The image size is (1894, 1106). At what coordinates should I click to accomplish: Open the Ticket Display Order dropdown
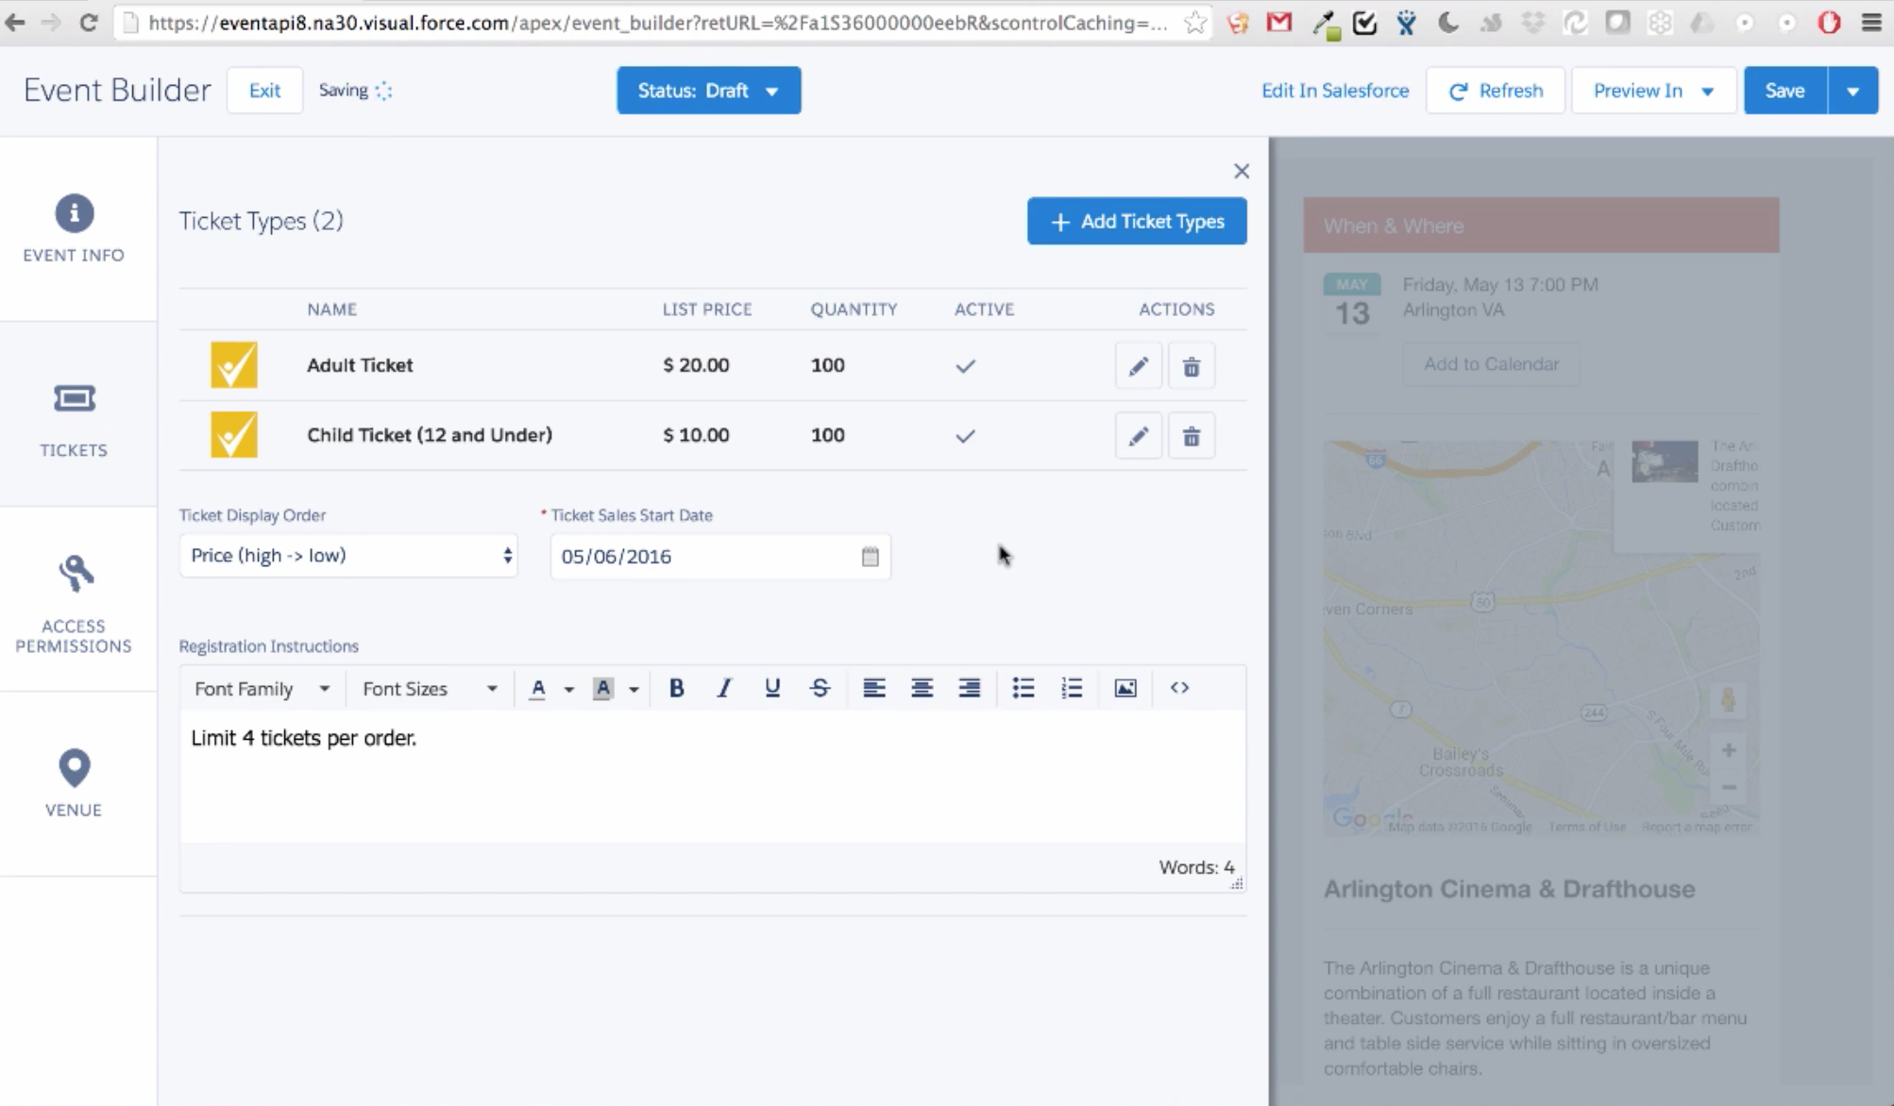347,556
